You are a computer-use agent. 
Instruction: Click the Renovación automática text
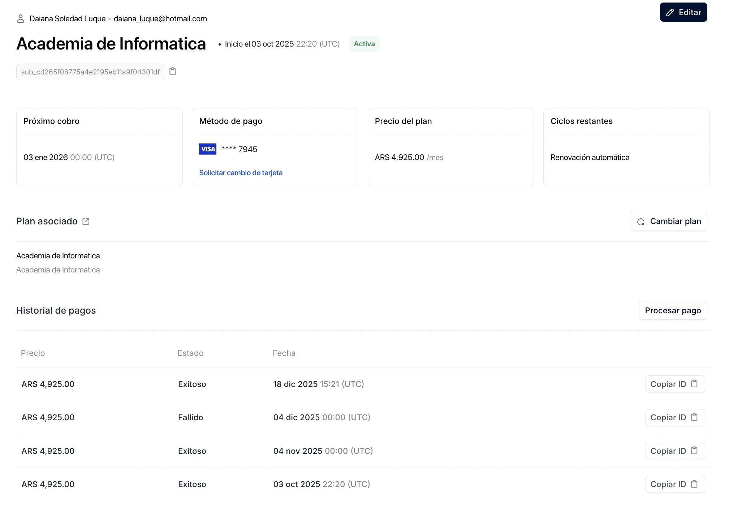(590, 157)
